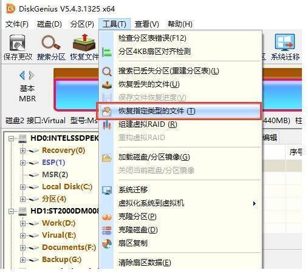This screenshot has width=308, height=273.
Task: Expand the Backup(G:) partition node
Action: [x=22, y=260]
